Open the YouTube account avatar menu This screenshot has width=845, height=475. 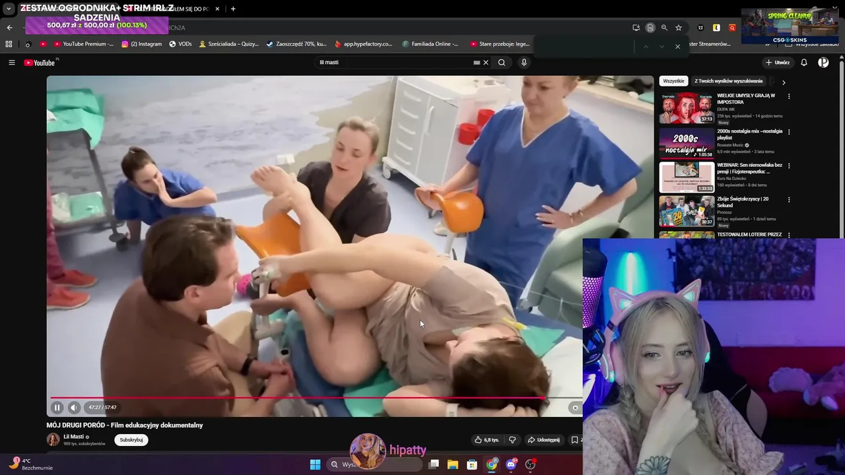click(x=823, y=63)
